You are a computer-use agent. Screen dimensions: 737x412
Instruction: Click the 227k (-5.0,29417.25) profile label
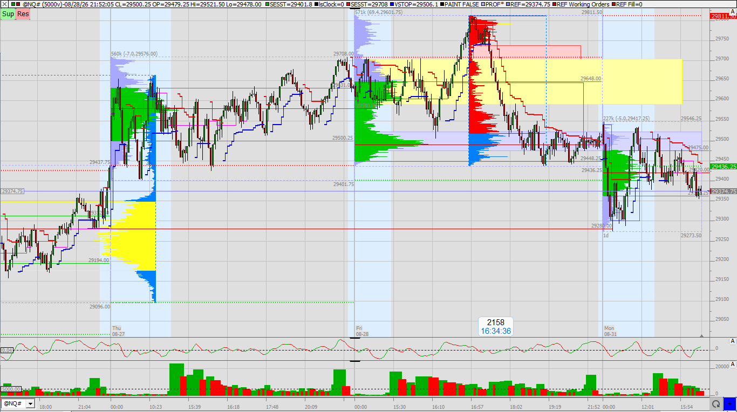click(x=626, y=119)
